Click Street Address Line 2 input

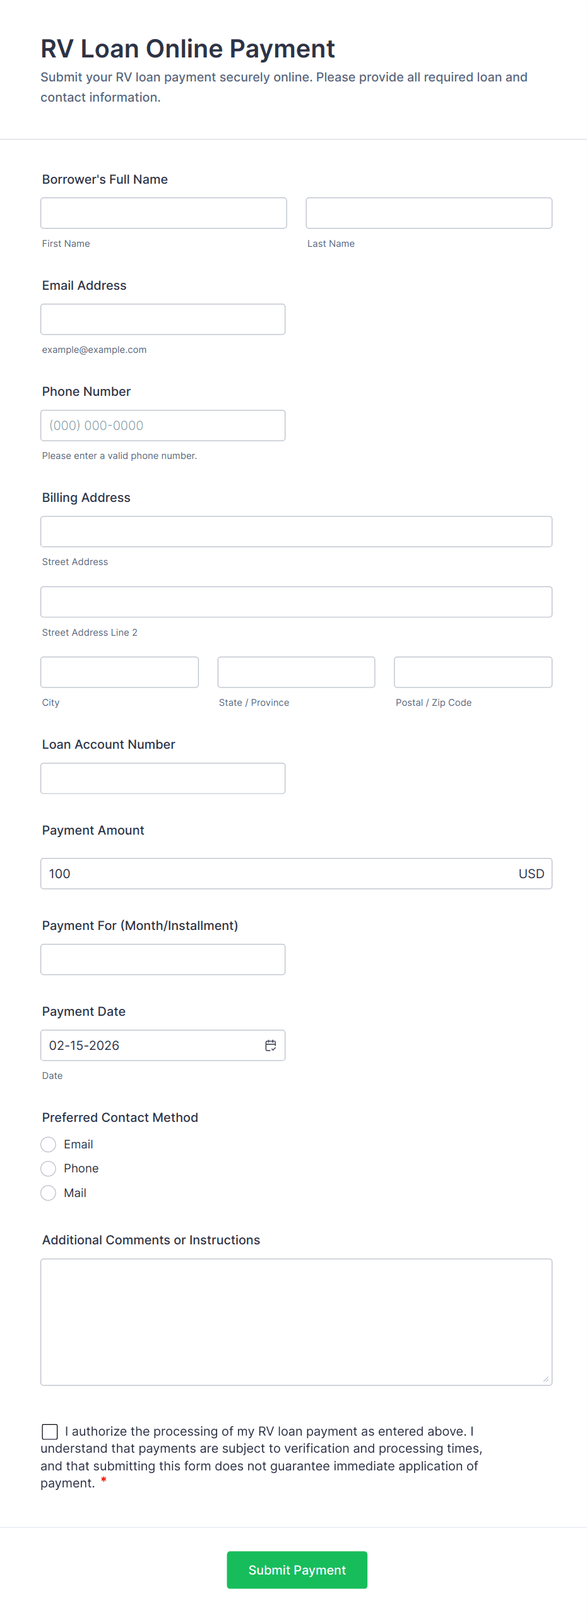(296, 602)
